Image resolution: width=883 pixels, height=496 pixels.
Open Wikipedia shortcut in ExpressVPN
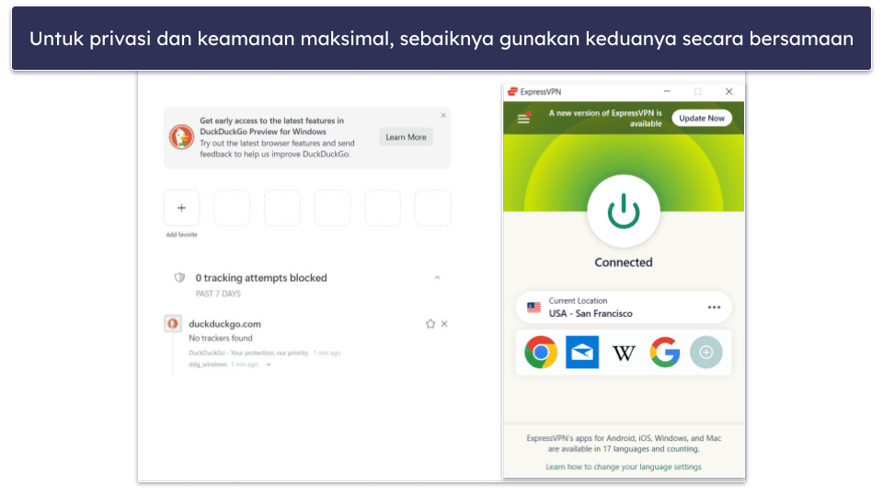624,353
